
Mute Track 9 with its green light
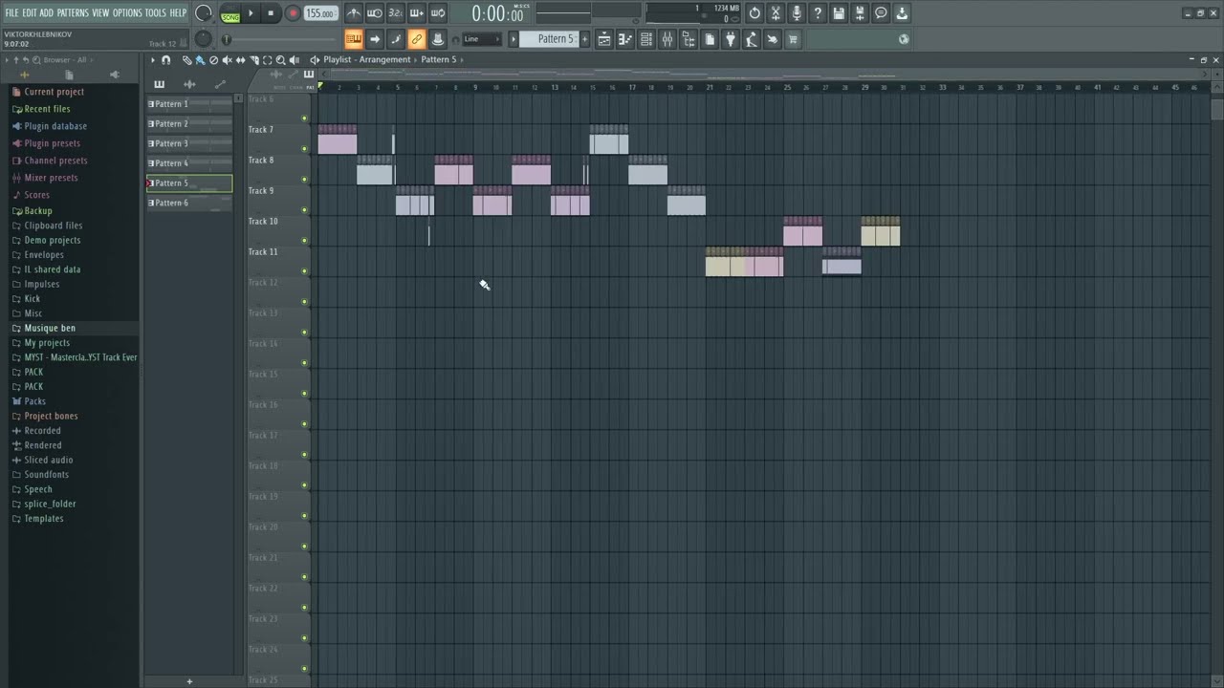pos(305,210)
